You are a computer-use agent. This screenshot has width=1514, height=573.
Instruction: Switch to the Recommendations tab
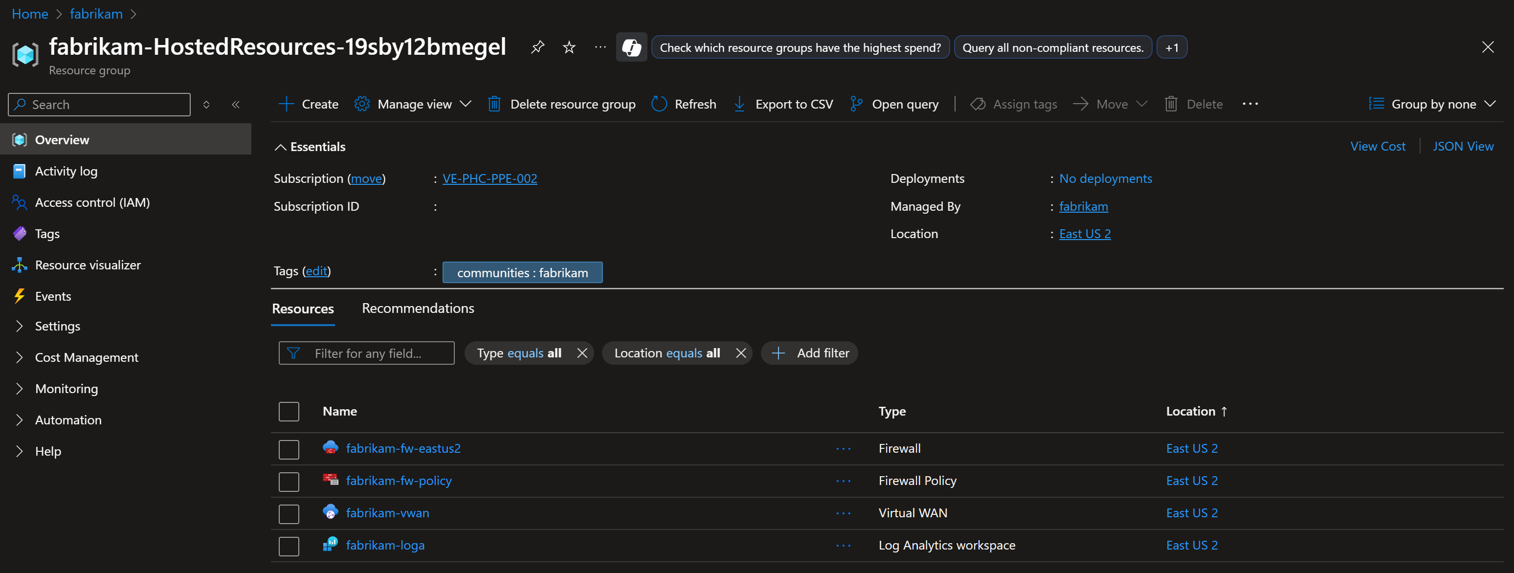pyautogui.click(x=418, y=308)
